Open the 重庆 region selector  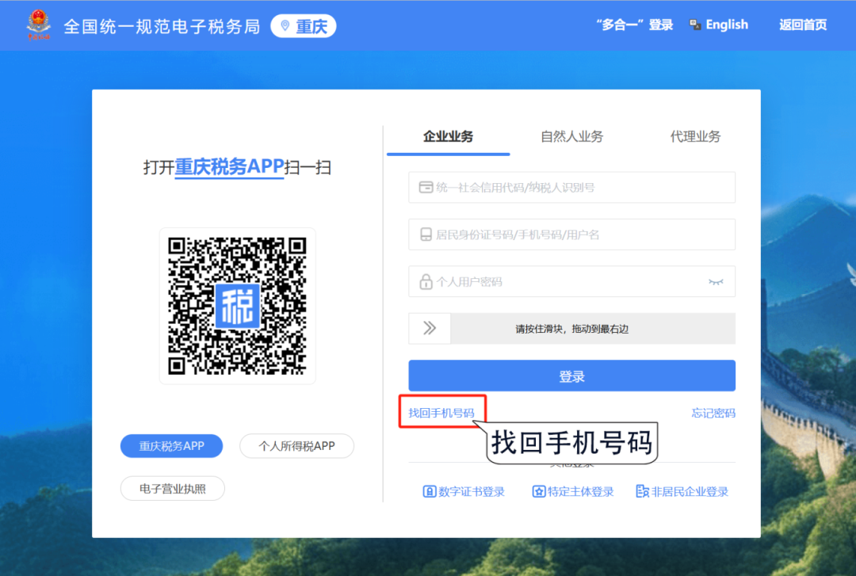(304, 26)
